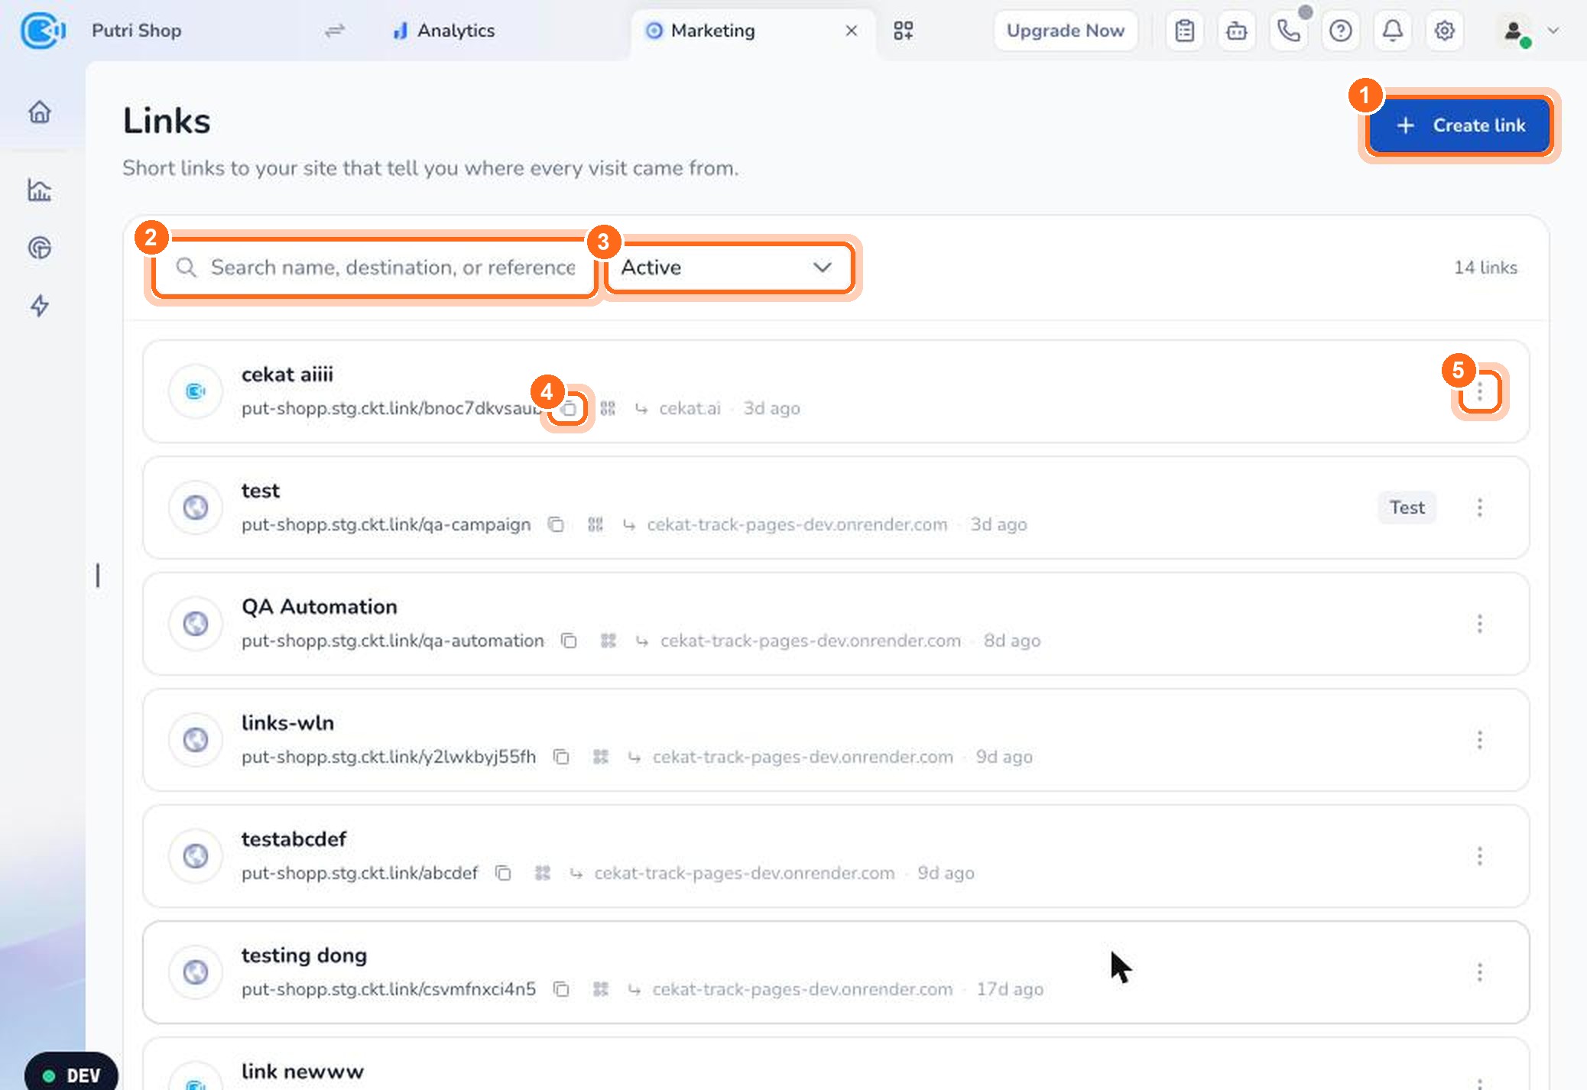Open the notifications bell
The width and height of the screenshot is (1587, 1090).
click(x=1392, y=31)
